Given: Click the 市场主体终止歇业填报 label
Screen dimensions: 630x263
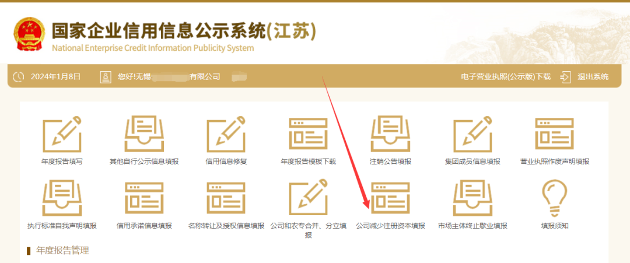Looking at the screenshot, I should tap(473, 226).
